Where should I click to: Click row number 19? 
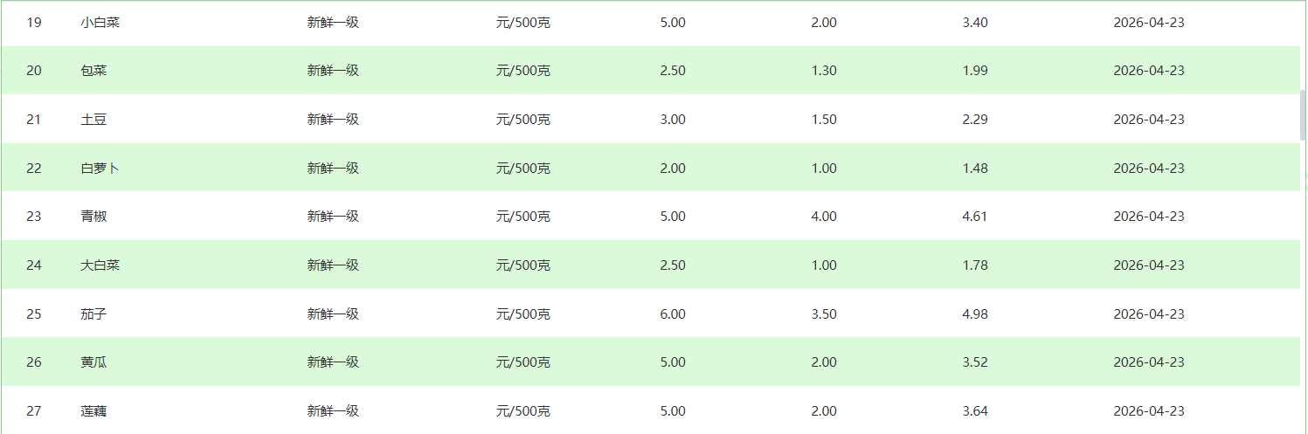click(x=34, y=23)
